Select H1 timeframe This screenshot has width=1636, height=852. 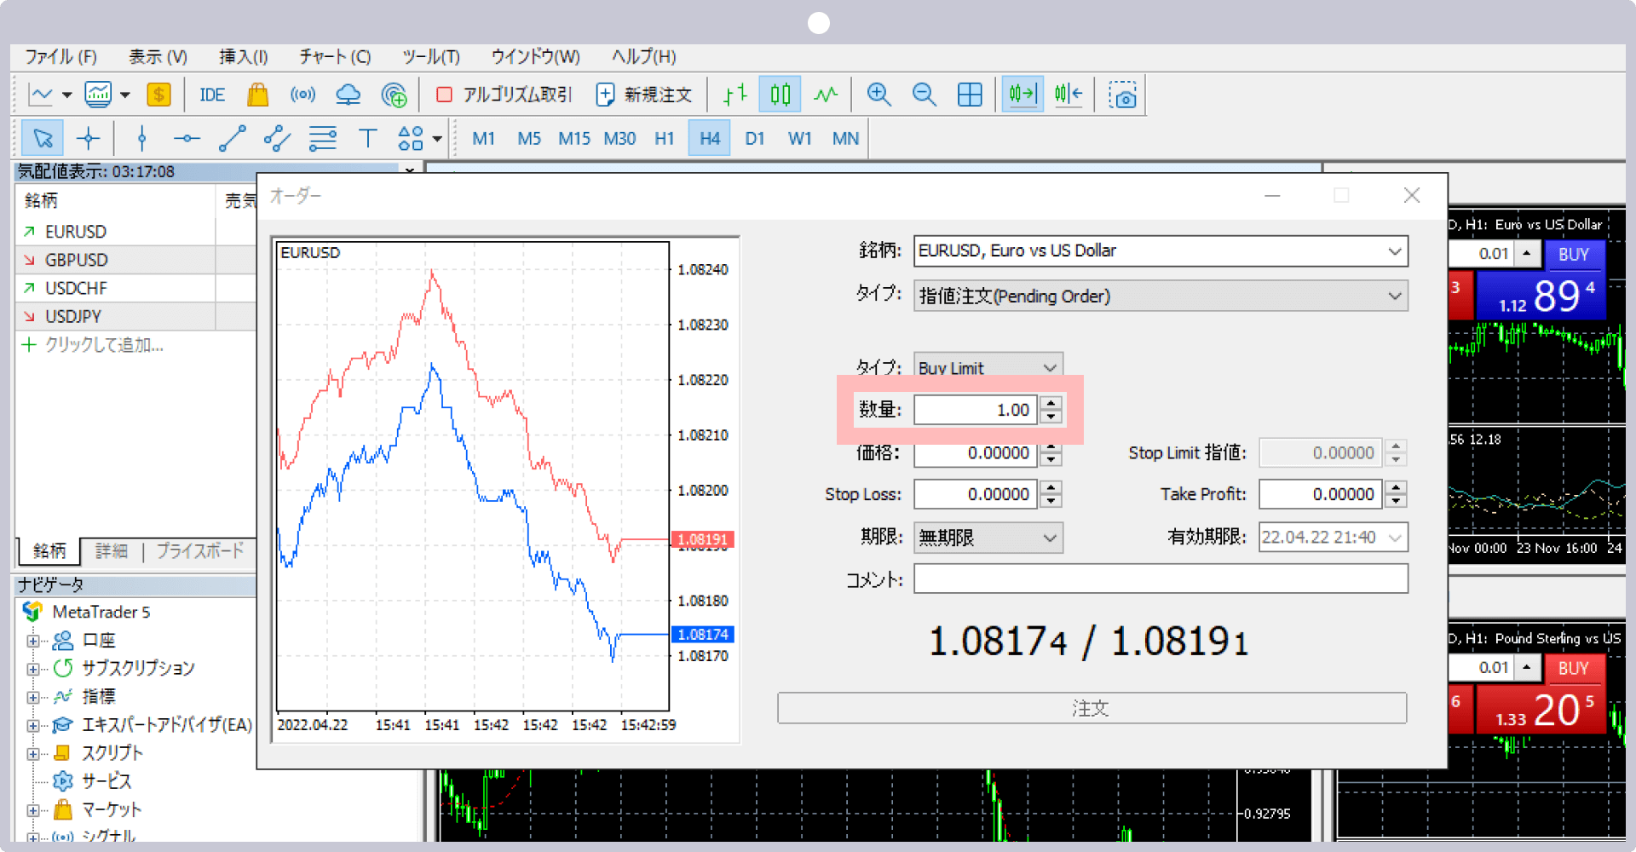click(x=665, y=139)
